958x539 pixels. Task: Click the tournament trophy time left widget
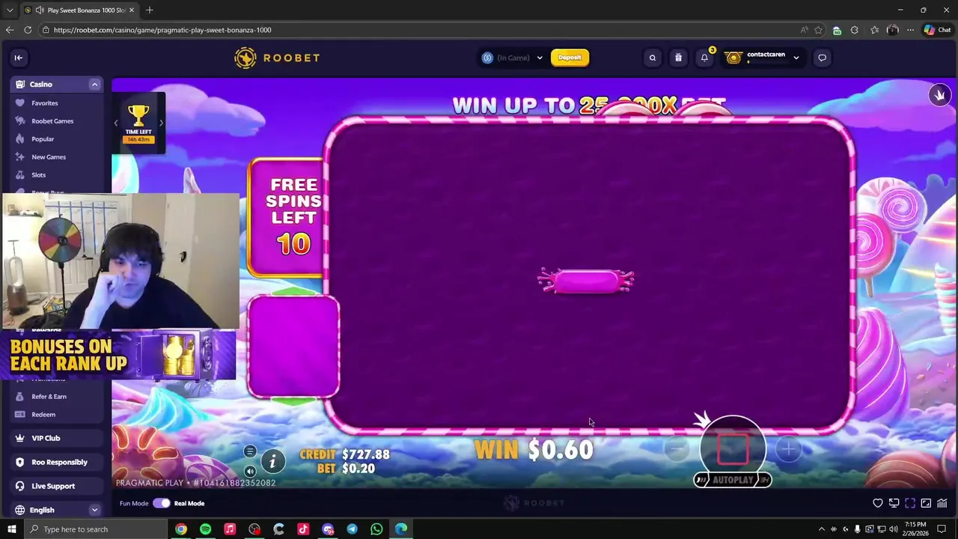(138, 123)
